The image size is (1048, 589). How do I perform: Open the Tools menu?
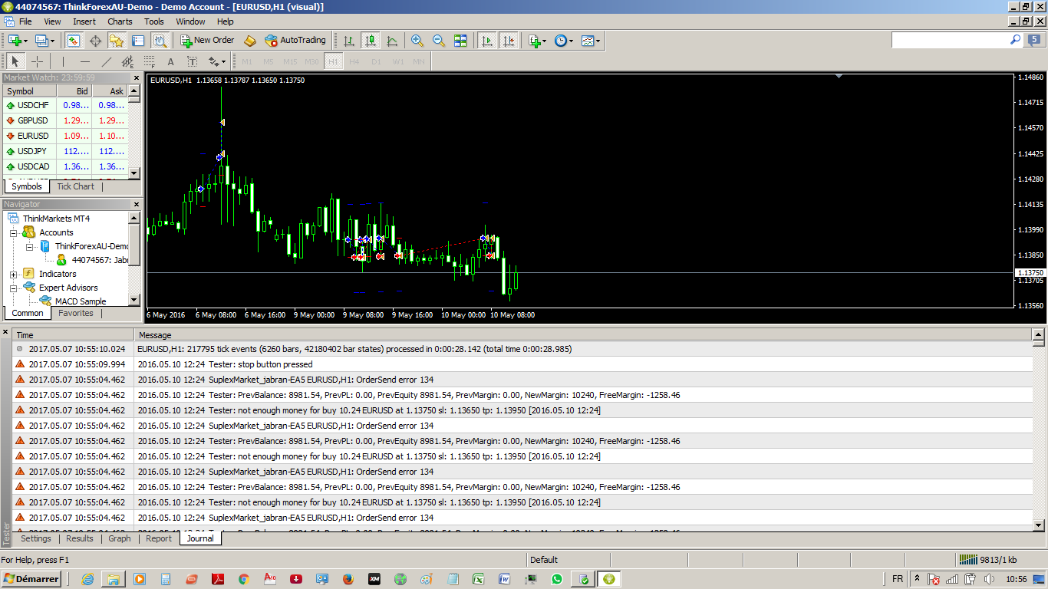(x=154, y=21)
